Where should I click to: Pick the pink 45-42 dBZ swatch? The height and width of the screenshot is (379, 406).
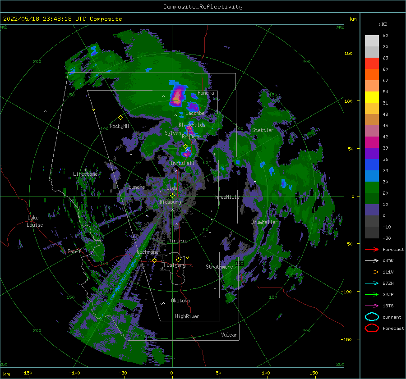[x=372, y=131]
